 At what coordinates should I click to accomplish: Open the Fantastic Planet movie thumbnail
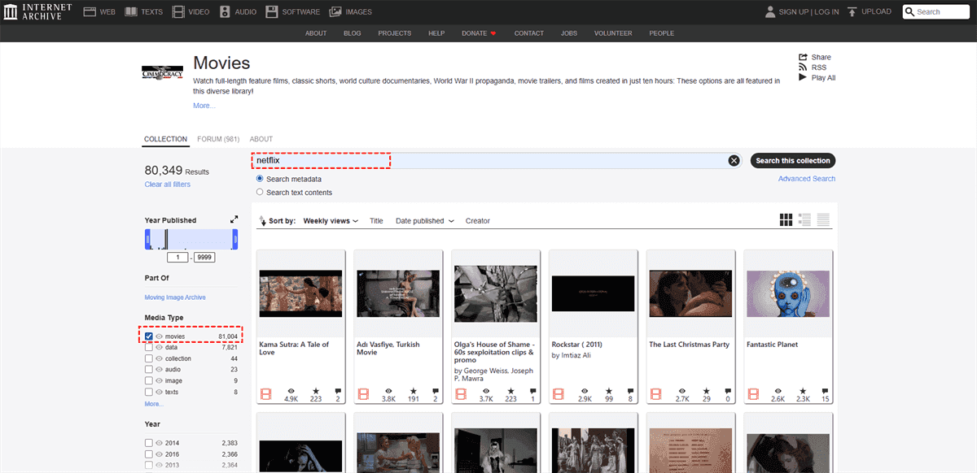point(787,293)
